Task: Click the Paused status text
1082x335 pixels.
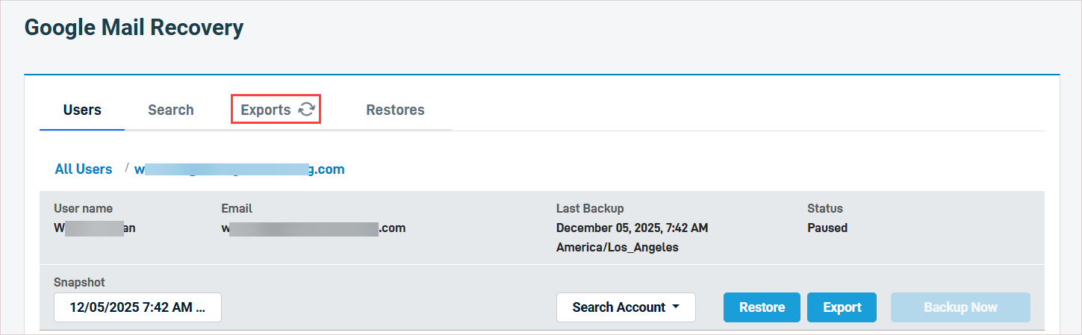Action: [x=827, y=228]
